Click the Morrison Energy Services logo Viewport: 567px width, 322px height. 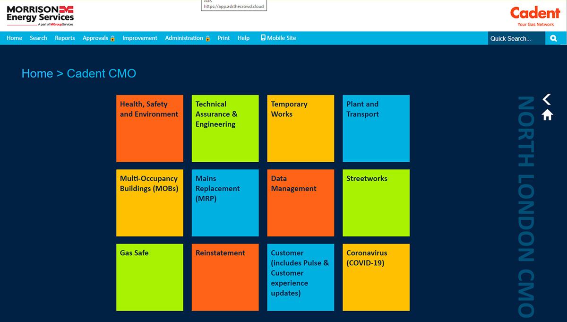click(40, 16)
